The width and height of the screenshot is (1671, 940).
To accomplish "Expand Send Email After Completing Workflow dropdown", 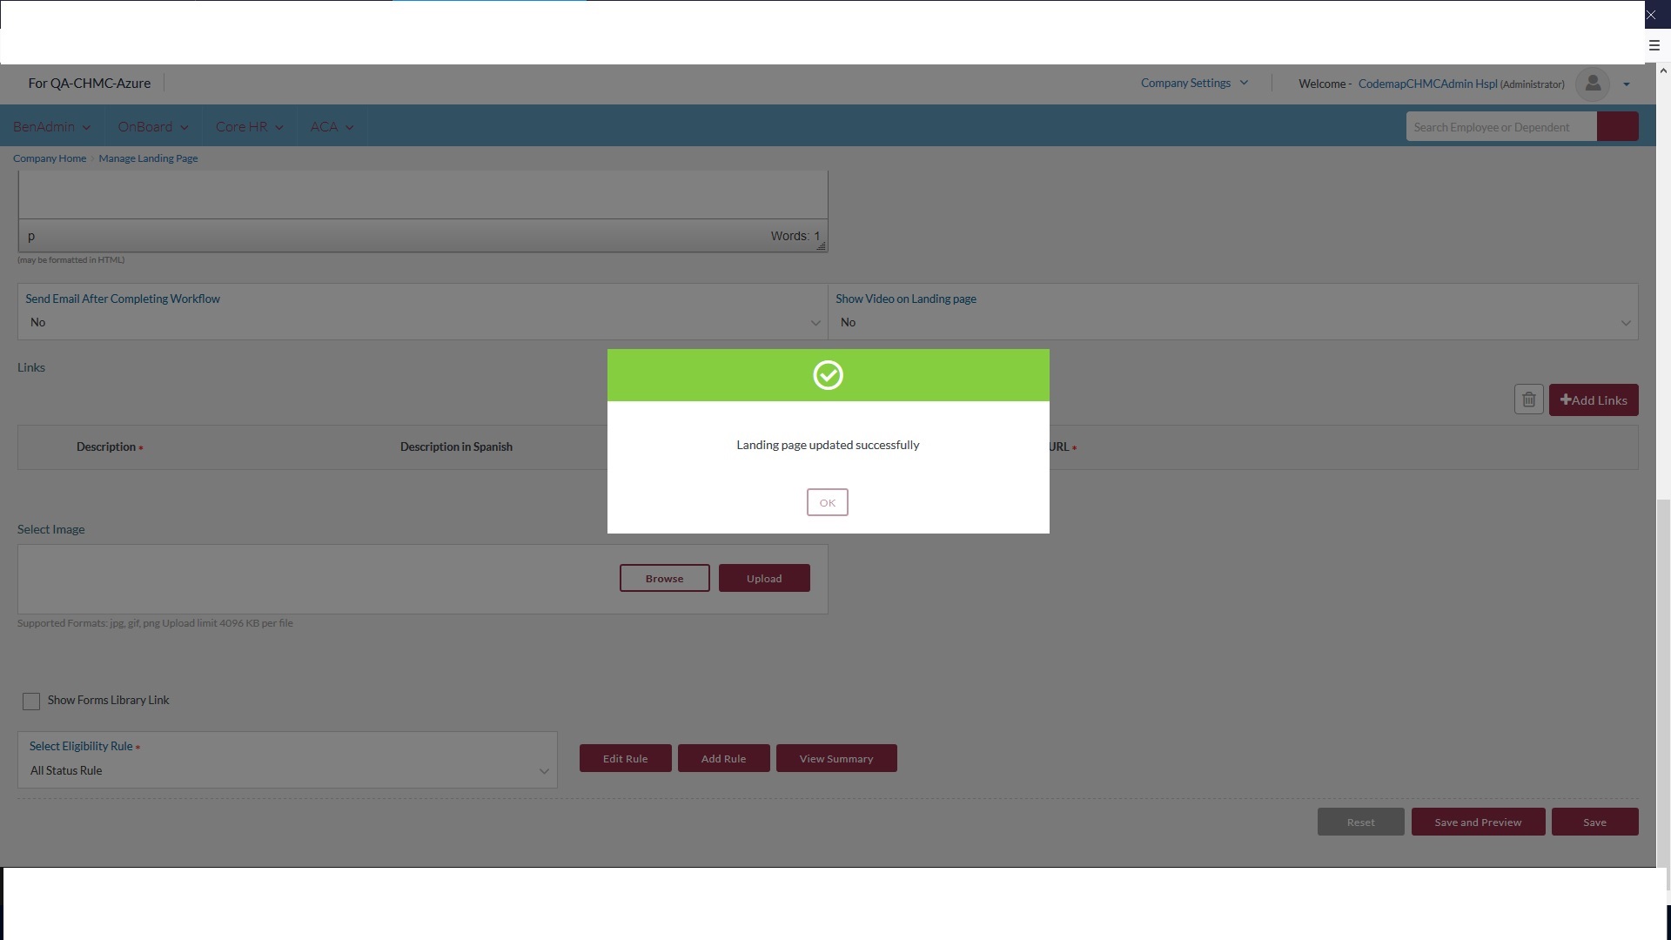I will pyautogui.click(x=422, y=323).
